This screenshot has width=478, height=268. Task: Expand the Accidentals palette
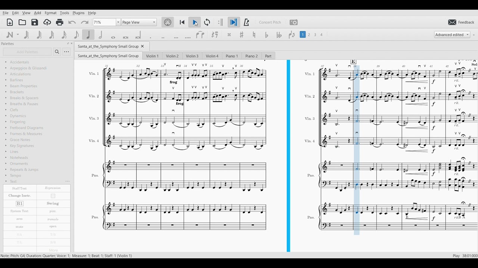coord(6,62)
